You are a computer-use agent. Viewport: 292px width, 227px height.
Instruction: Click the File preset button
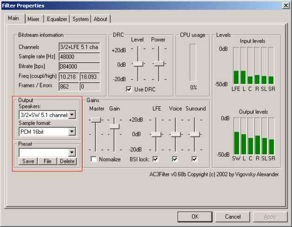pyautogui.click(x=47, y=161)
